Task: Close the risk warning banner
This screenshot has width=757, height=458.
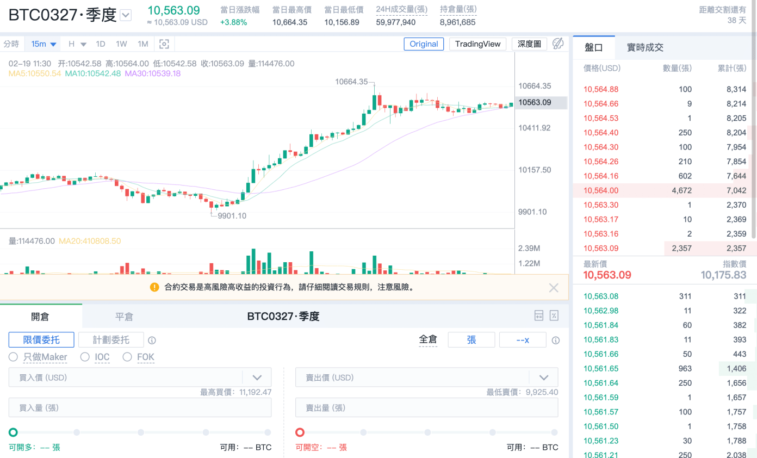Action: pyautogui.click(x=554, y=288)
